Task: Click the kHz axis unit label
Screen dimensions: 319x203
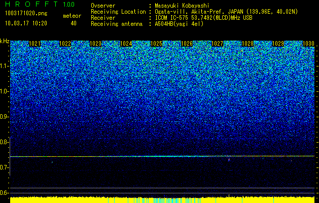Action: [5, 41]
